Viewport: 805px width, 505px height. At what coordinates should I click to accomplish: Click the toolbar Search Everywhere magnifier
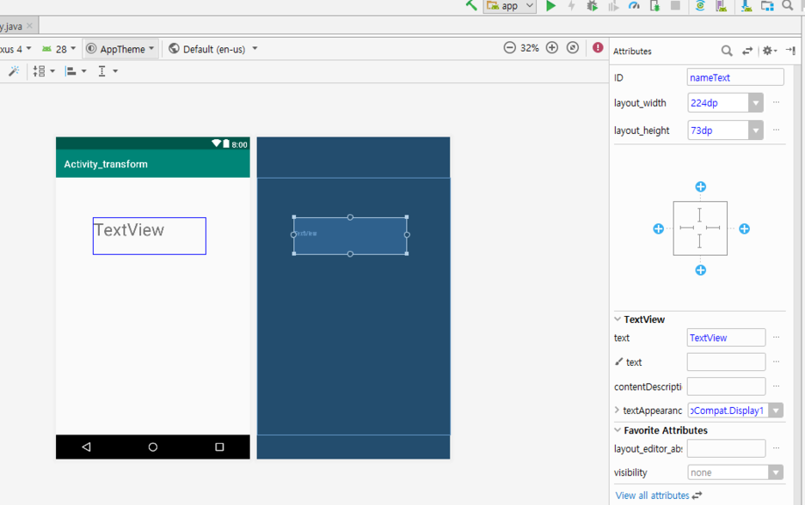[788, 5]
